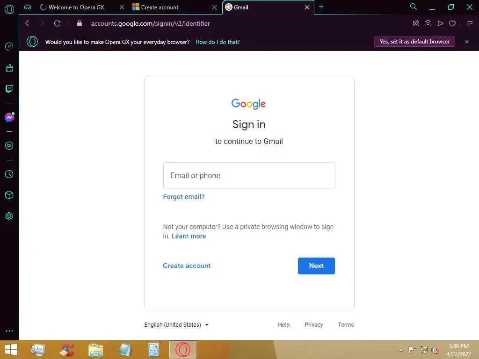479x359 pixels.
Task: Expand the English (United States) language dropdown
Action: pos(176,325)
